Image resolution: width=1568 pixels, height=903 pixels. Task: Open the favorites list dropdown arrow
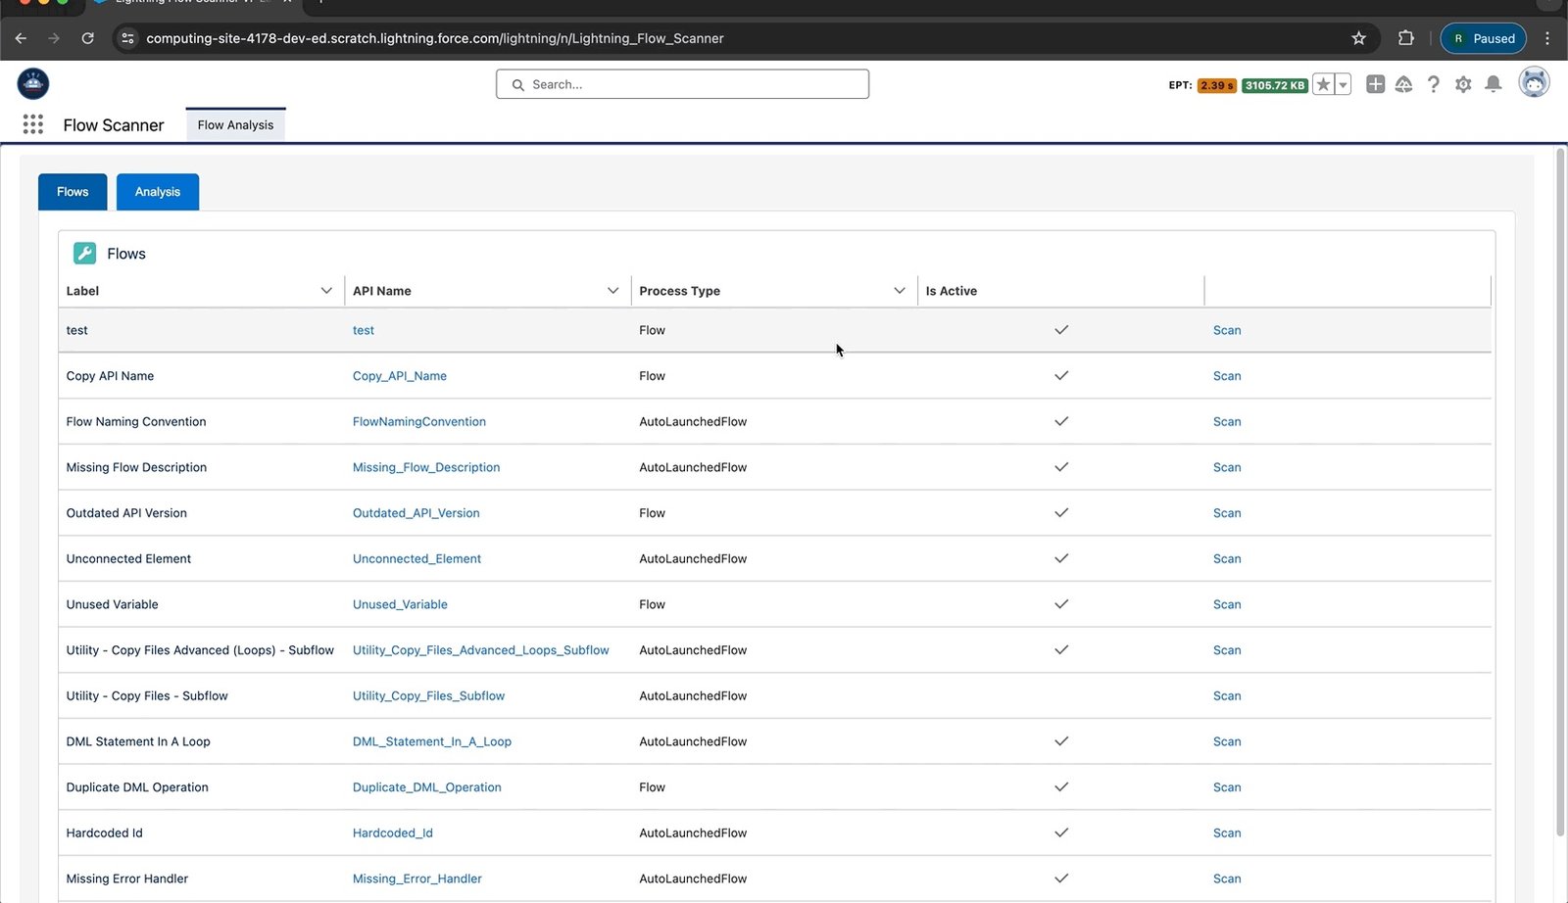point(1344,84)
